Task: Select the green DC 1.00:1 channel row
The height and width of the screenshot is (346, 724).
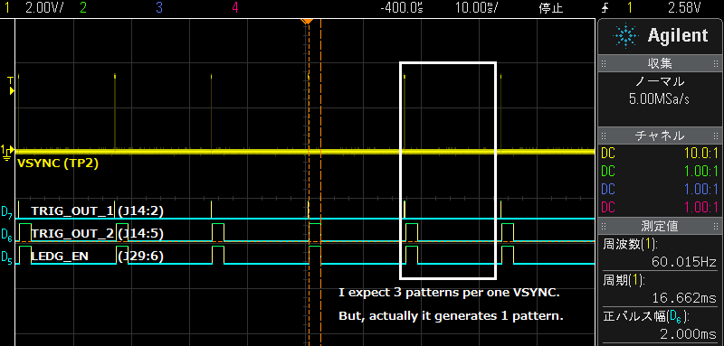Action: click(661, 171)
